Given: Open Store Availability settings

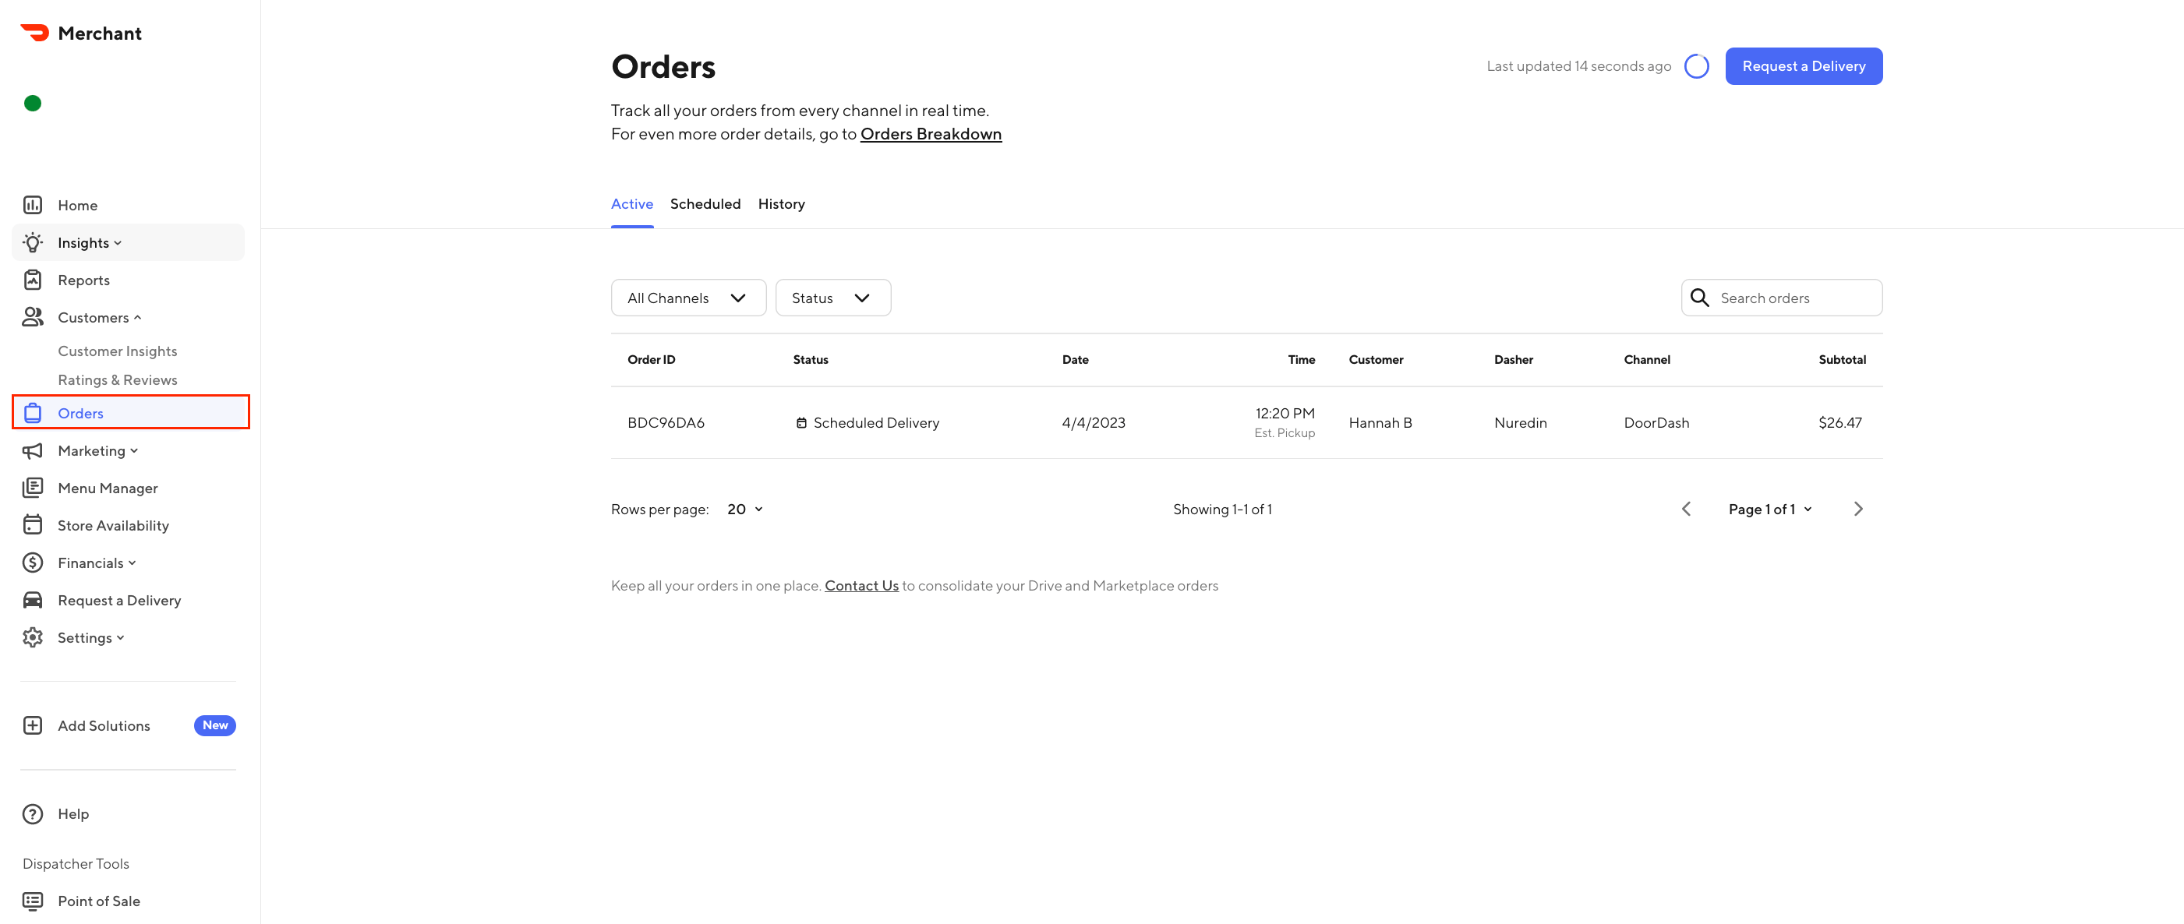Looking at the screenshot, I should tap(113, 525).
